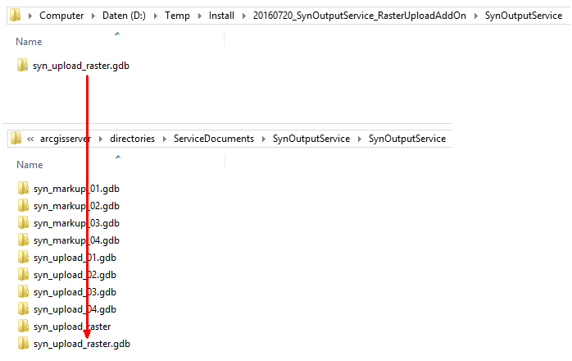Go to arcgisserver in the lower path
This screenshot has width=572, height=361.
67,139
